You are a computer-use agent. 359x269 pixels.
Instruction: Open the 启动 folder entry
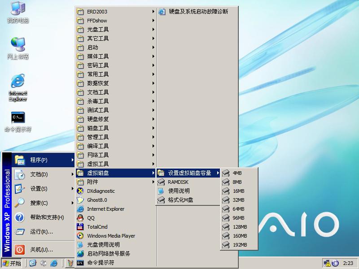pyautogui.click(x=116, y=48)
